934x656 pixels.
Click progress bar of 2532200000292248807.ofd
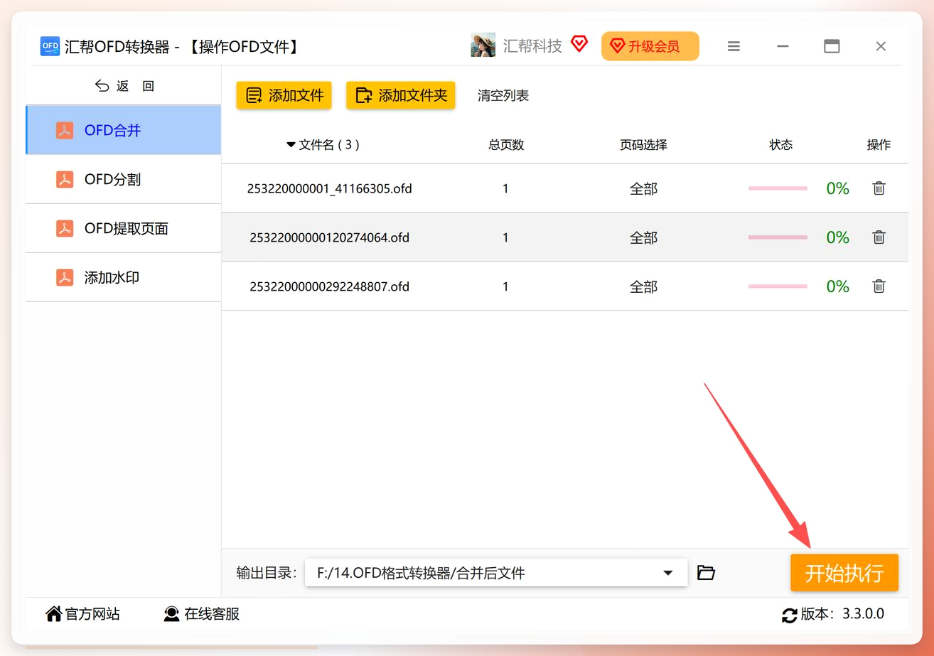(x=778, y=286)
